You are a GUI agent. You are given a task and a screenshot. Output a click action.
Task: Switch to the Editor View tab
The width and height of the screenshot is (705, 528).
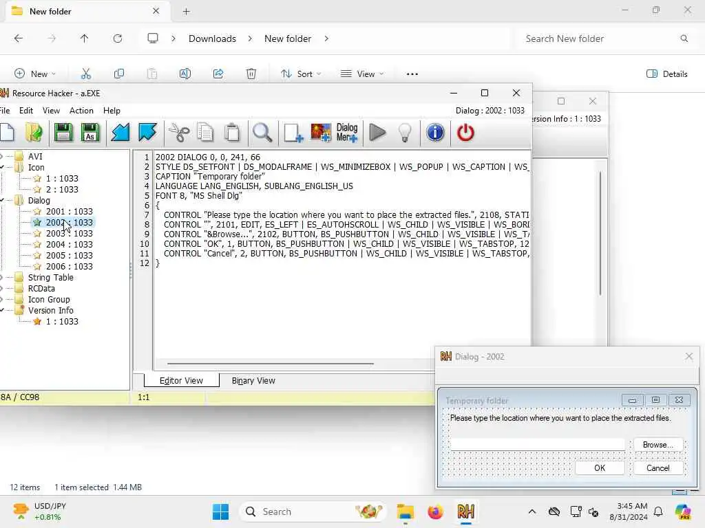[x=181, y=380]
